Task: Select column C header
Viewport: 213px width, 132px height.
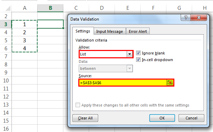Action: pyautogui.click(x=76, y=8)
